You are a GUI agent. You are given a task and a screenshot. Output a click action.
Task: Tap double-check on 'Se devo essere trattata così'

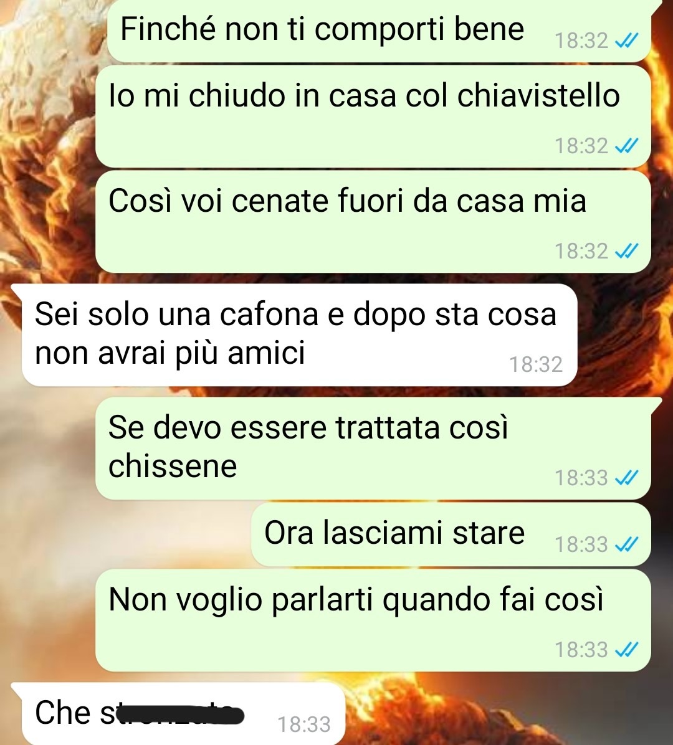[626, 478]
